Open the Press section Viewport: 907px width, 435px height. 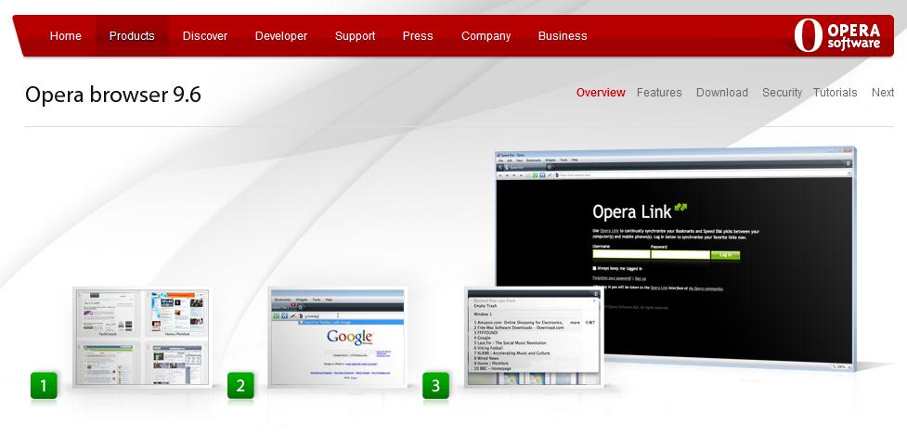pos(418,36)
